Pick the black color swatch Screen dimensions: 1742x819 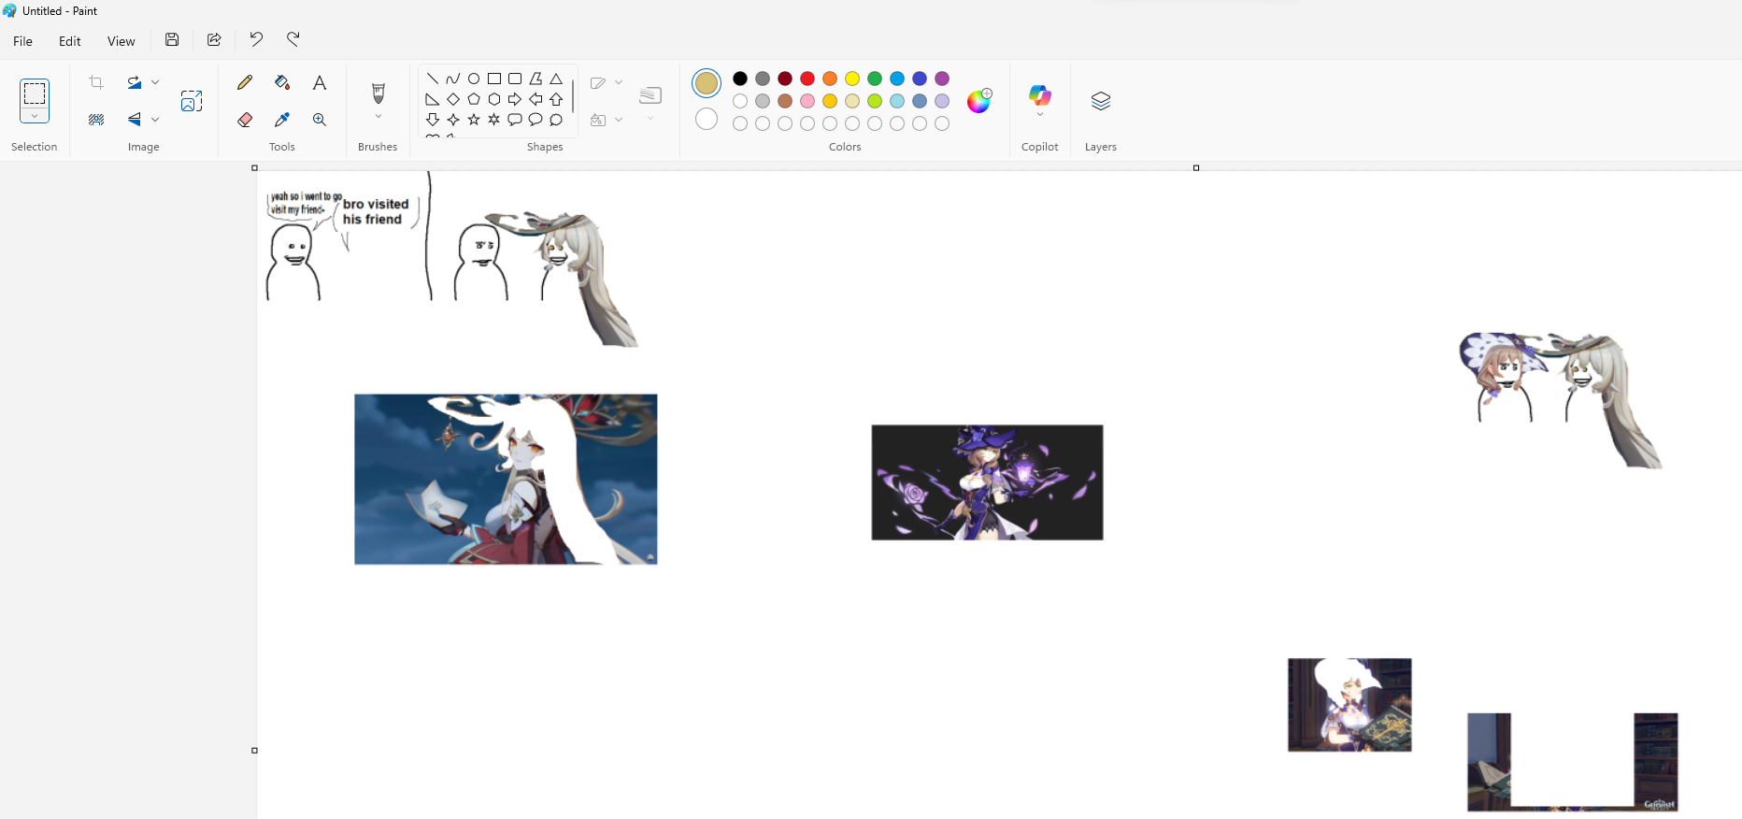740,79
